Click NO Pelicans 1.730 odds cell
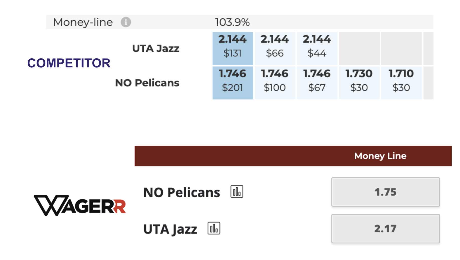The height and width of the screenshot is (260, 460). point(359,83)
